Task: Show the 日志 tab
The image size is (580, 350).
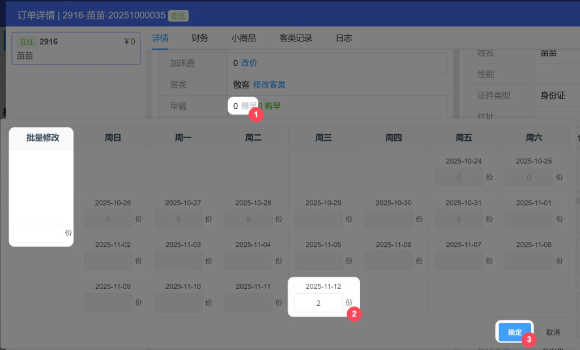Action: (x=344, y=38)
